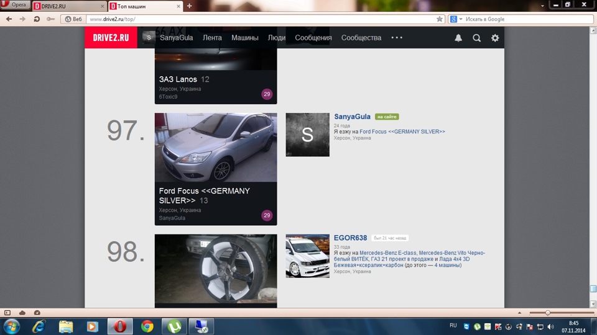
Task: Open Ford Focus link in SanyaGula description
Action: pyautogui.click(x=402, y=132)
